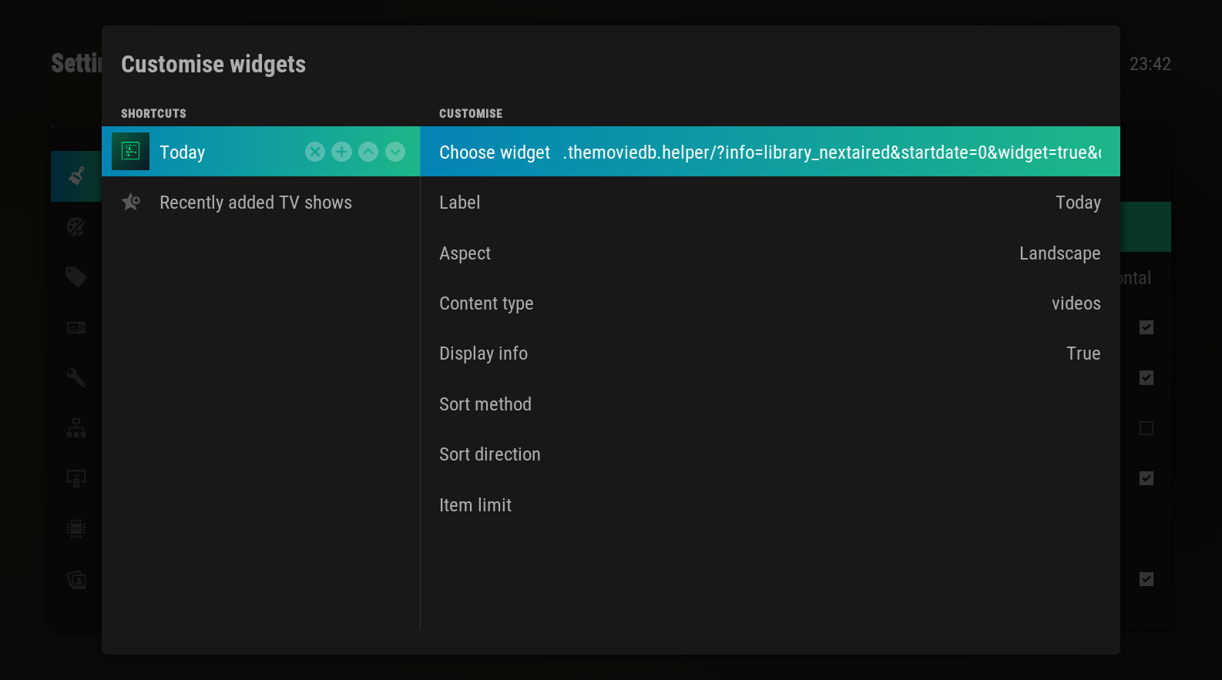Click the Today label value
1222x680 pixels.
1078,203
